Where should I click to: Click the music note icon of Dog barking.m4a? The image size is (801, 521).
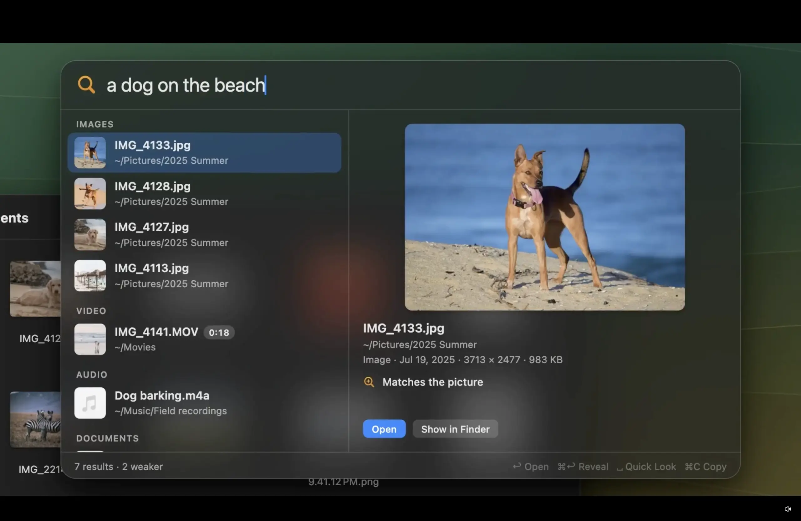pos(90,403)
